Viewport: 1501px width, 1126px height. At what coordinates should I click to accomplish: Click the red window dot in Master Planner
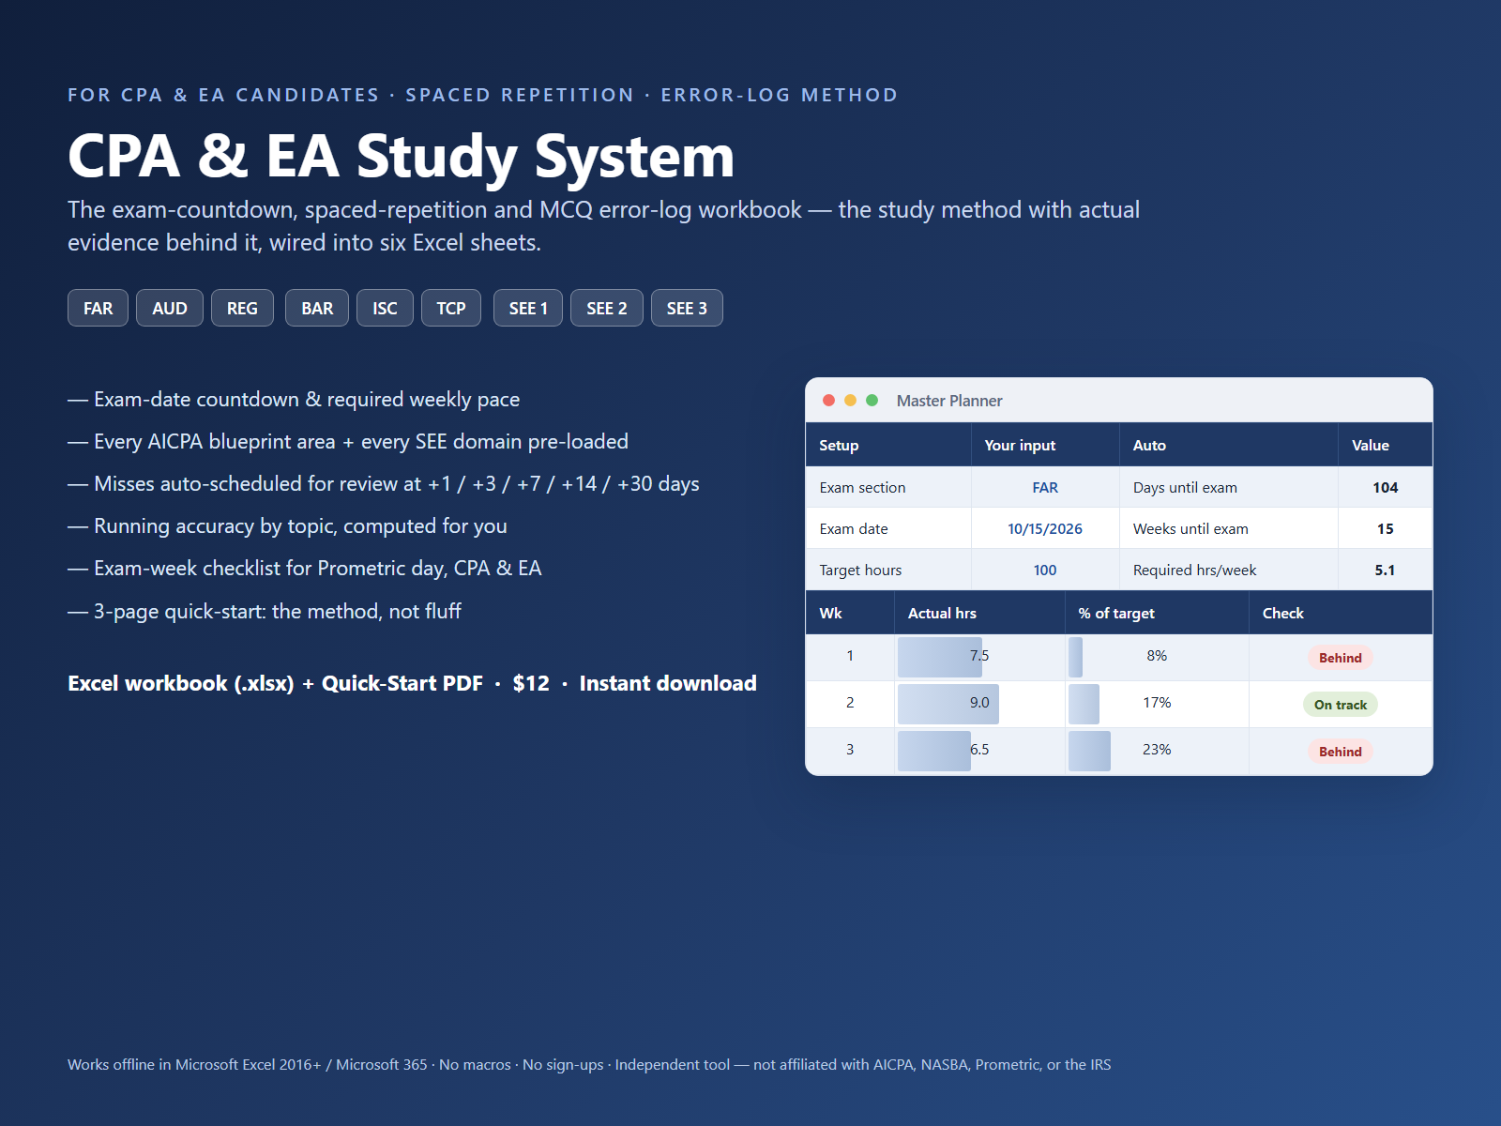[x=828, y=401]
